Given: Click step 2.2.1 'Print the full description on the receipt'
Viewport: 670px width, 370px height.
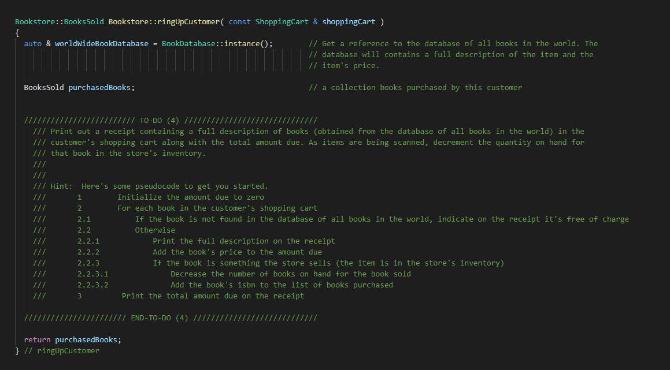Looking at the screenshot, I should coord(244,241).
